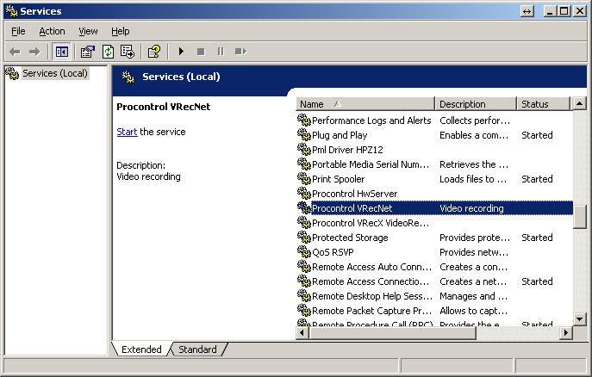Screen dimensions: 592x377
Task: Click the gear icon of Remote Desktop Help Sess...
Action: [304, 296]
